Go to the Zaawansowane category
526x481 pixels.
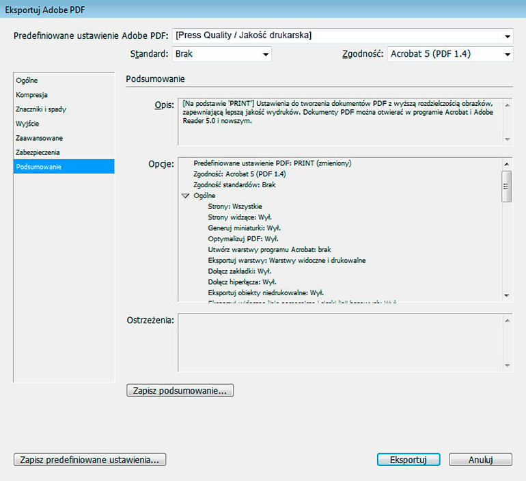point(64,138)
